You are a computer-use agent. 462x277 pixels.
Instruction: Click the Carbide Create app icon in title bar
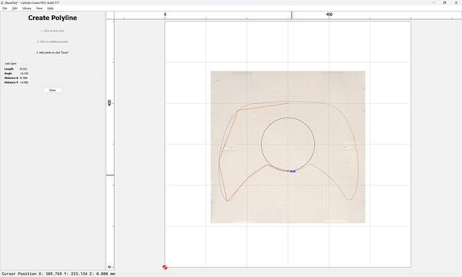pyautogui.click(x=3, y=3)
